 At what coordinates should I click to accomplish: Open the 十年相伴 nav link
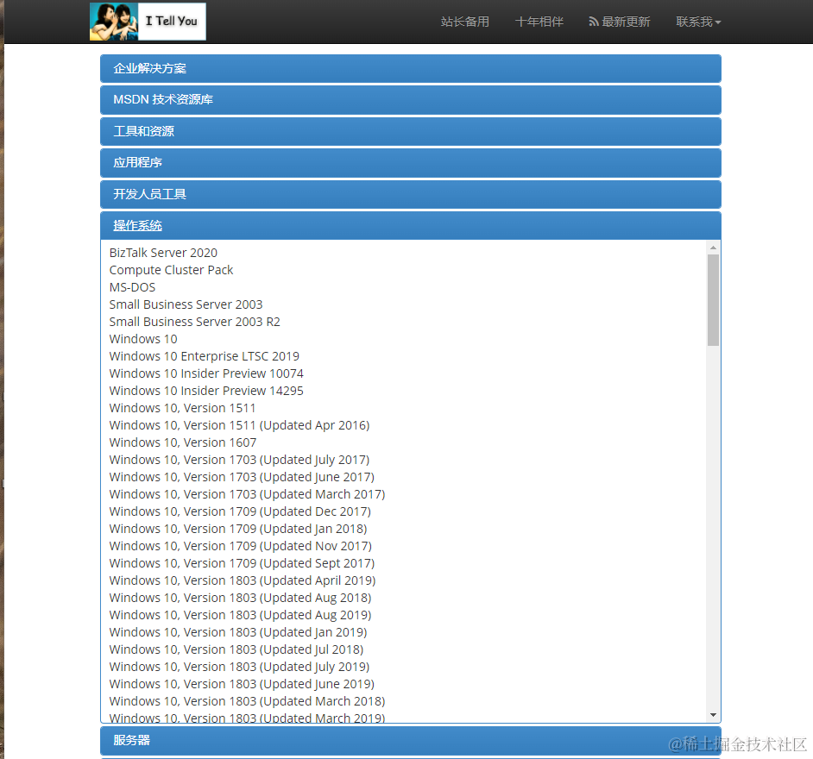pyautogui.click(x=539, y=22)
